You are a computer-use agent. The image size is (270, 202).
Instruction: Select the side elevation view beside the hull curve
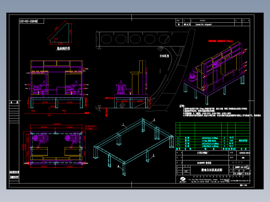click(132, 84)
